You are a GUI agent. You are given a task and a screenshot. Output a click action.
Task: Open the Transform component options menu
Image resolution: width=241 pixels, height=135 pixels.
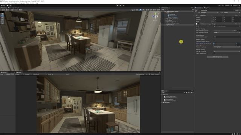(239, 15)
